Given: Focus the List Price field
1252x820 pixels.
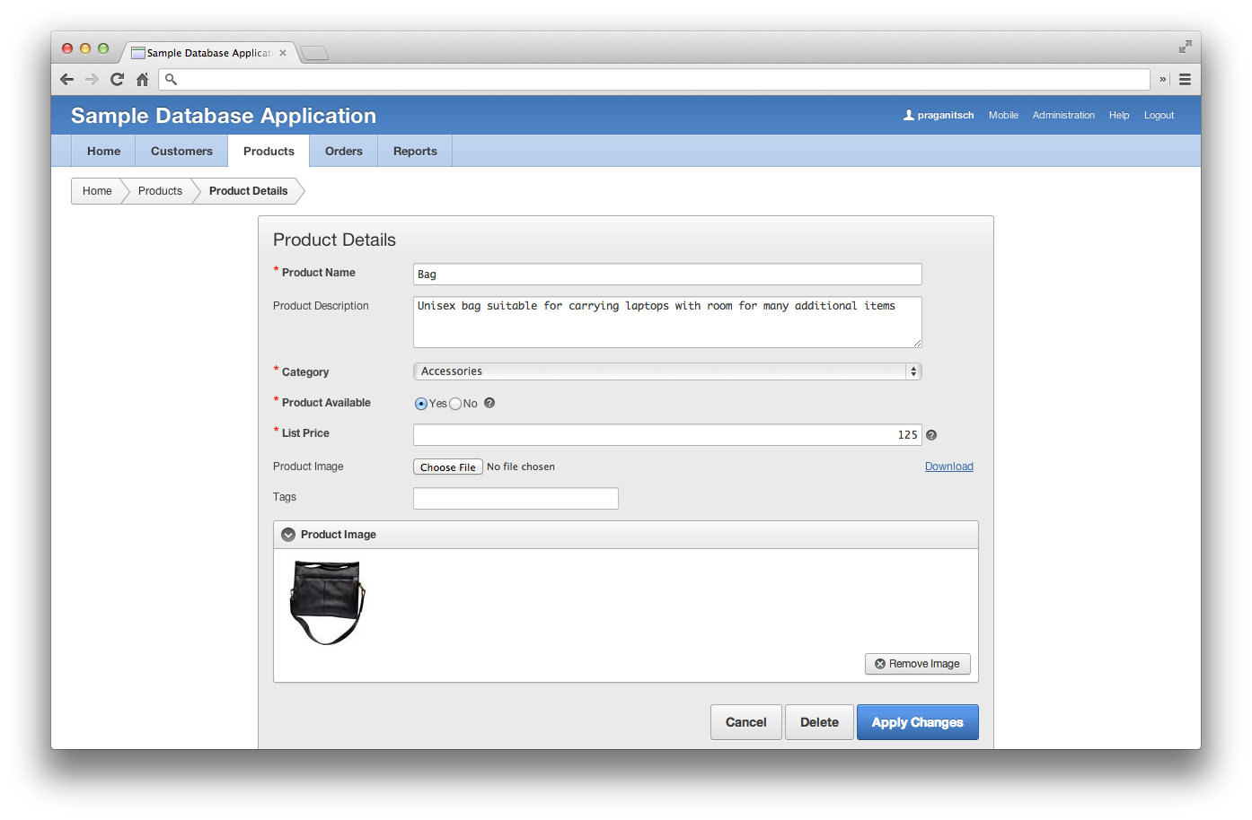Looking at the screenshot, I should coord(667,435).
